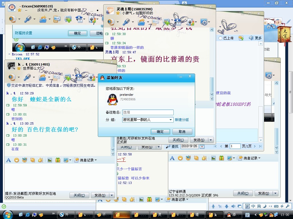The image size is (293, 219).
Task: Click microphone icon in Ericen chat window
Action: pyautogui.click(x=28, y=19)
